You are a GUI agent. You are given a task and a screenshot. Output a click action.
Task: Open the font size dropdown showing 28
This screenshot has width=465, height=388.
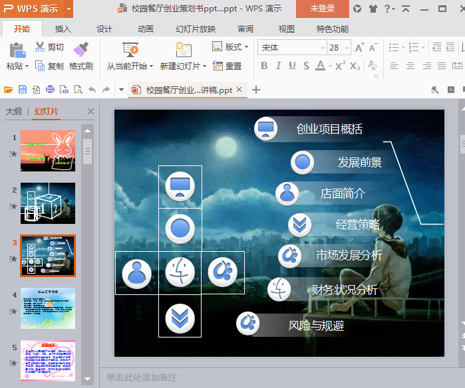[347, 47]
